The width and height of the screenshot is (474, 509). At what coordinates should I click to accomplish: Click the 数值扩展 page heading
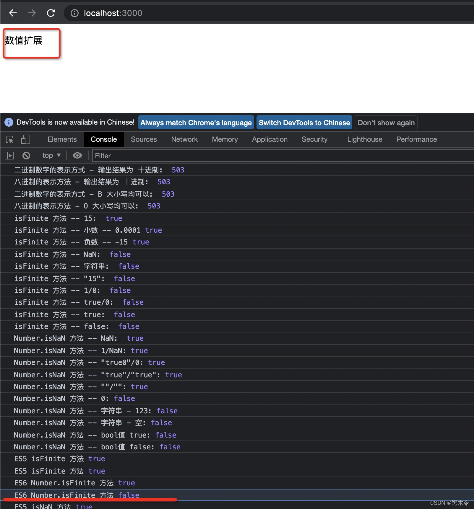24,40
